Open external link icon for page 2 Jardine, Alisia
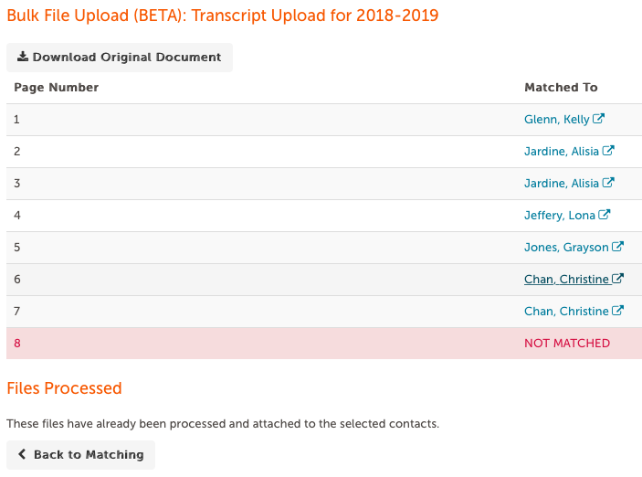This screenshot has height=477, width=642. [x=608, y=151]
